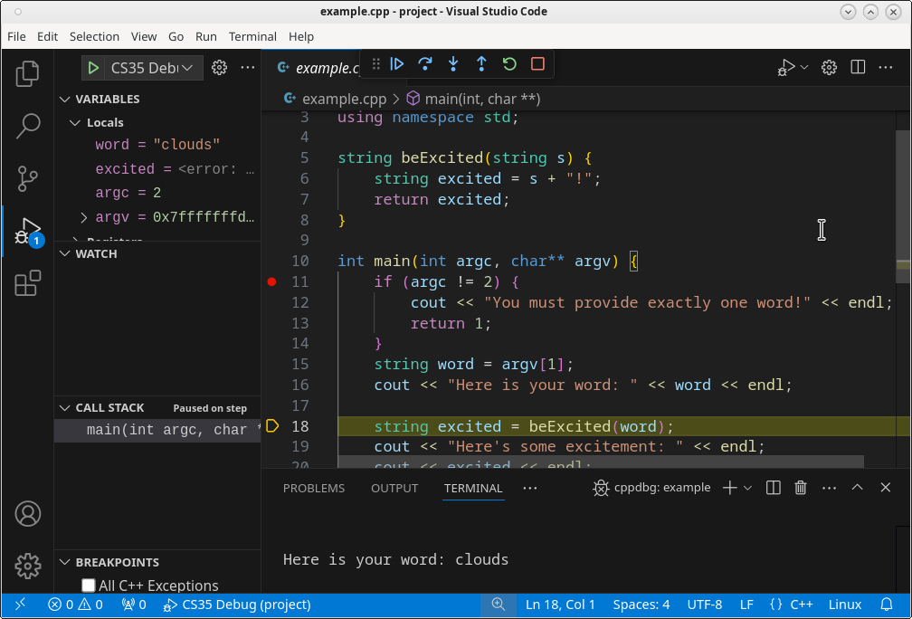This screenshot has width=912, height=619.
Task: Show hidden panel tabs ellipsis
Action: 530,488
